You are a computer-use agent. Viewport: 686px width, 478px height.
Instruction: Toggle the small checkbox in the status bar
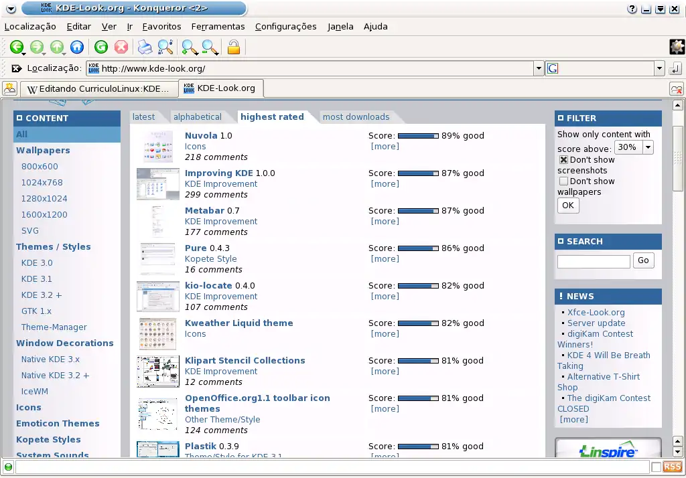coord(657,467)
